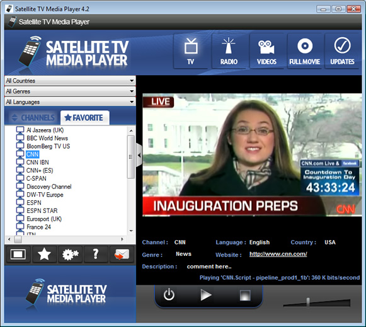This screenshot has height=327, width=366.
Task: Expand the All Genres dropdown
Action: pos(70,91)
